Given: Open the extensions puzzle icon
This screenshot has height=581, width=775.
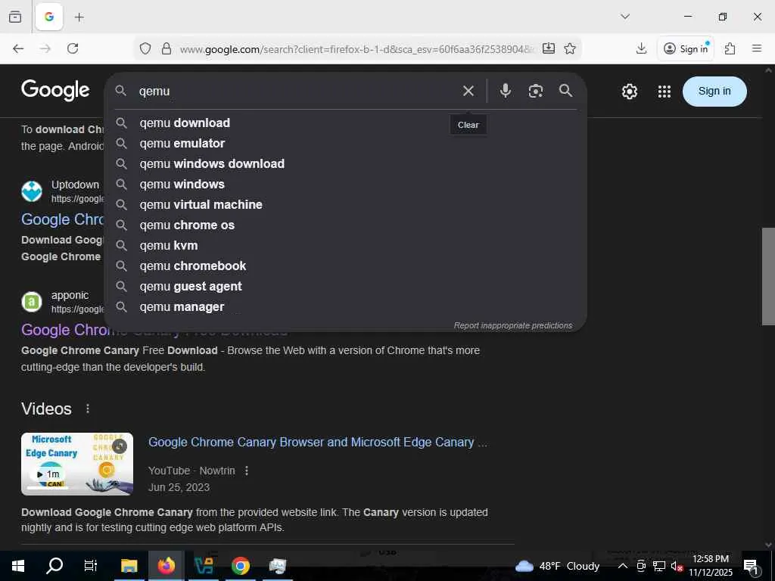Looking at the screenshot, I should tap(730, 48).
